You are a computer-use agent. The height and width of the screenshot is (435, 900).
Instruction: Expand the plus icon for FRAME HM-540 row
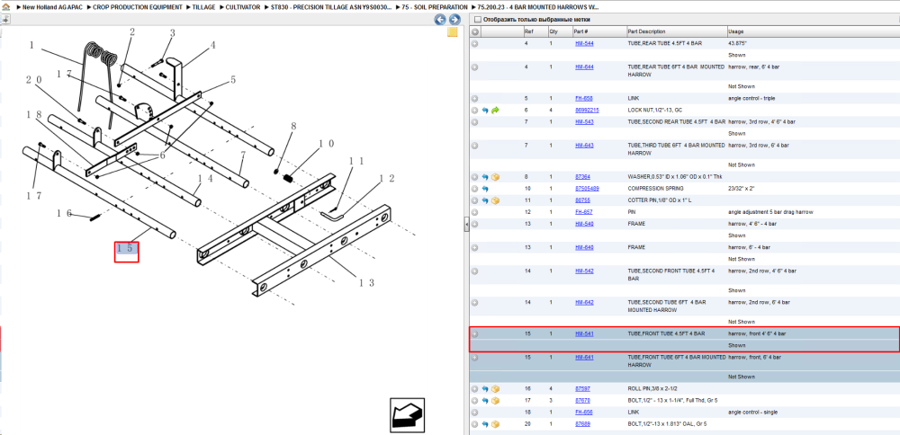click(474, 224)
